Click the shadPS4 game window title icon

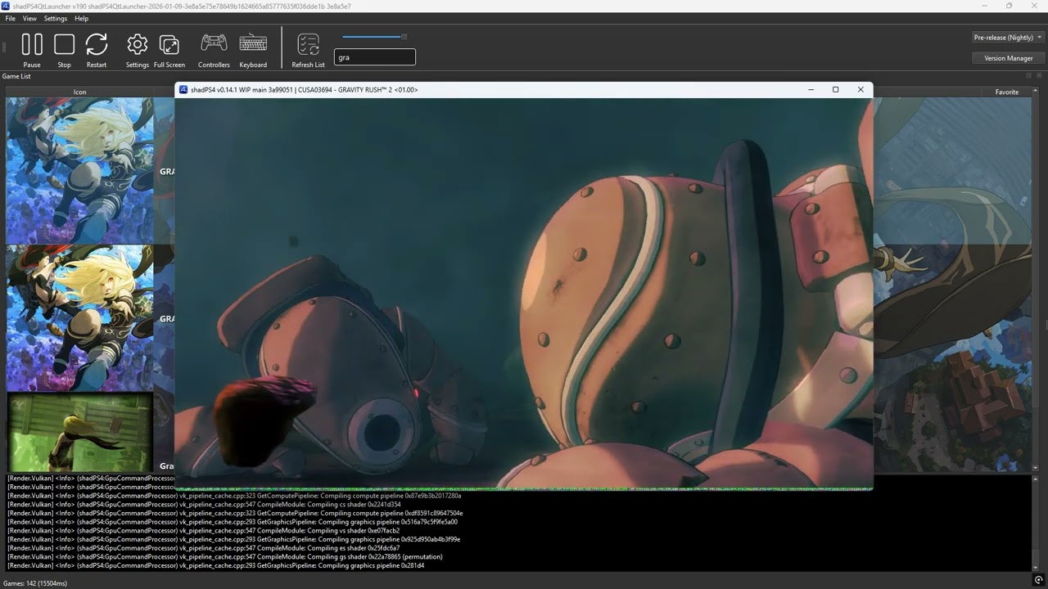tap(183, 89)
